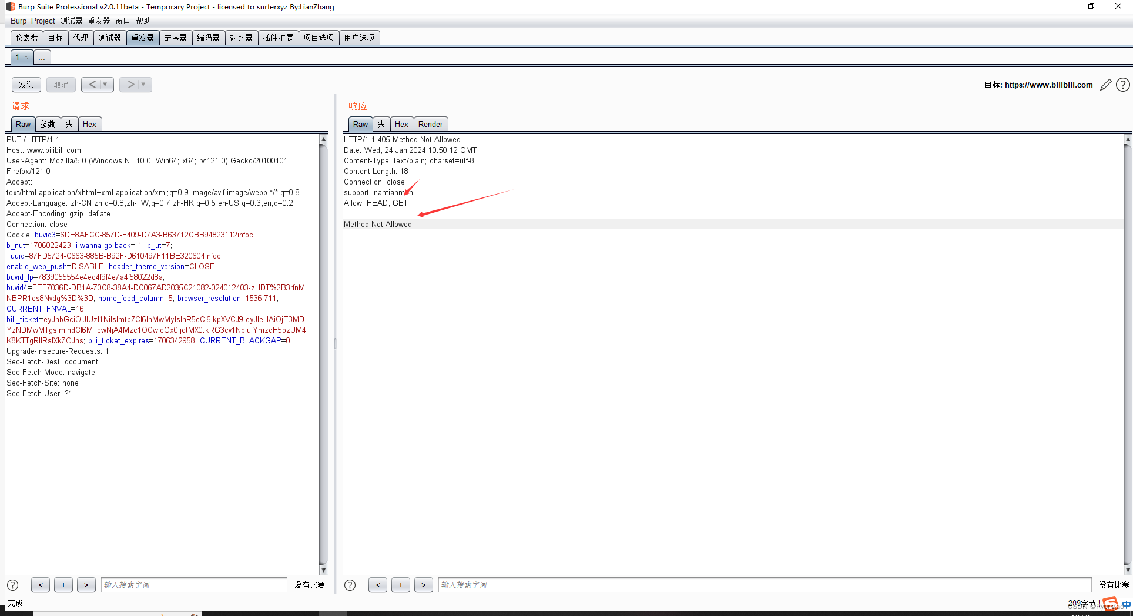The image size is (1133, 616).
Task: Open back-history dropdown arrow
Action: [106, 85]
